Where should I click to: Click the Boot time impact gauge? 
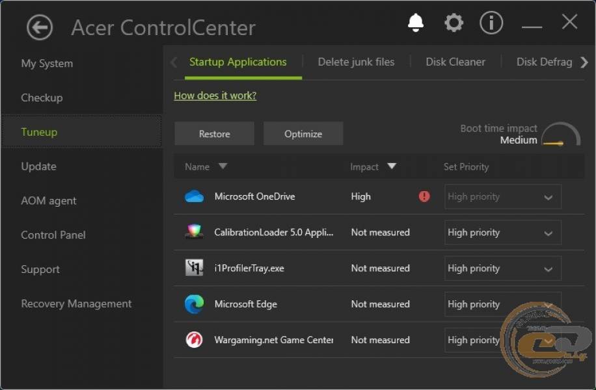click(561, 134)
